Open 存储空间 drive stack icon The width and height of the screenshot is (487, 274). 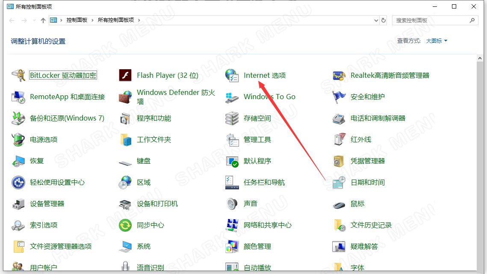(x=232, y=118)
